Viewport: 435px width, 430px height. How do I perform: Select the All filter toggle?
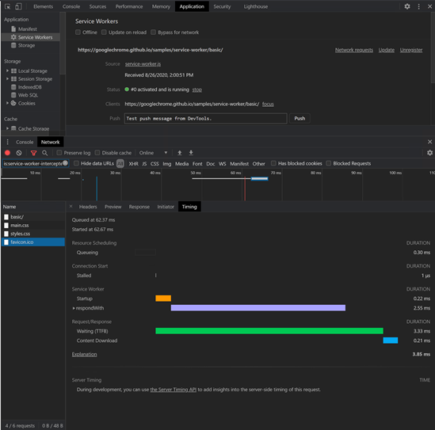[x=120, y=164]
